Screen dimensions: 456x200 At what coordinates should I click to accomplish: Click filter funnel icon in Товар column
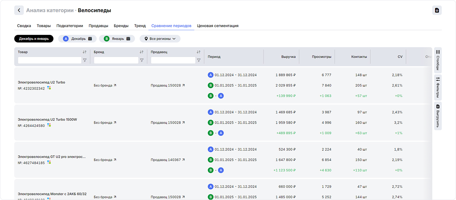pos(85,60)
